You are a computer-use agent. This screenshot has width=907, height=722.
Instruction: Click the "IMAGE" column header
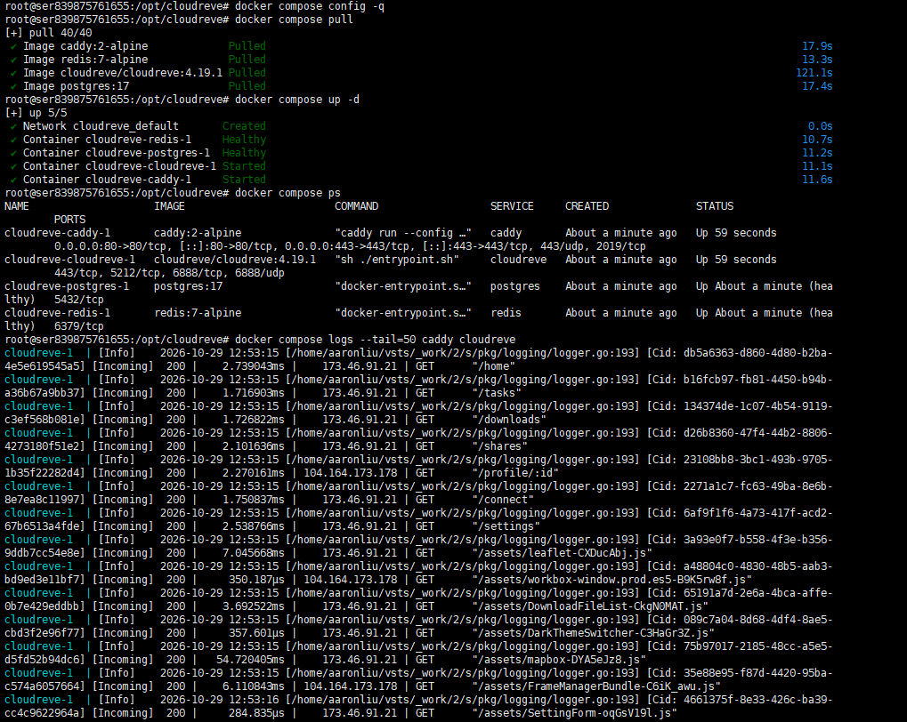click(x=169, y=206)
